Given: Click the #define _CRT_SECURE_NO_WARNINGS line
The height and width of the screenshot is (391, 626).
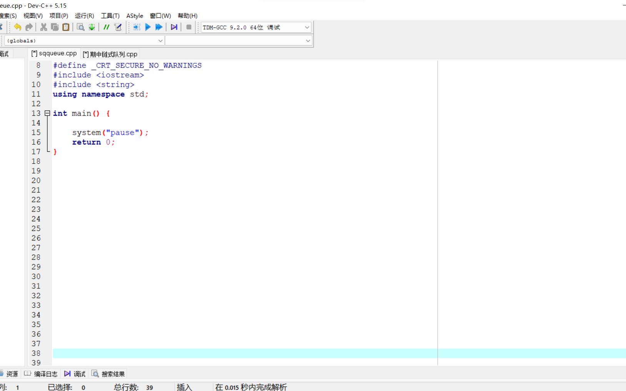Looking at the screenshot, I should pos(127,65).
